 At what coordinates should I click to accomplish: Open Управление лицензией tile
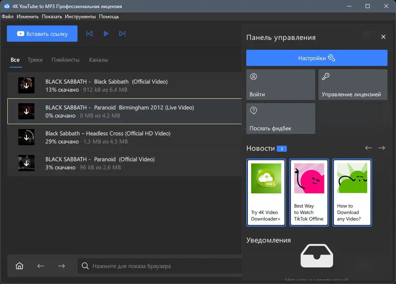[x=353, y=85]
